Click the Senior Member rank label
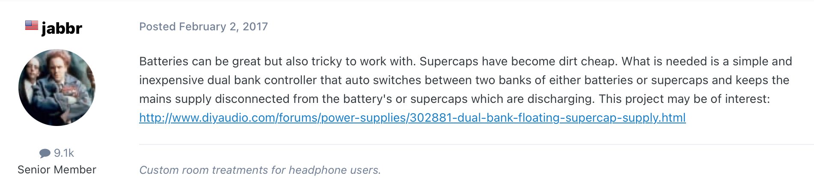Image resolution: width=814 pixels, height=196 pixels. [57, 170]
